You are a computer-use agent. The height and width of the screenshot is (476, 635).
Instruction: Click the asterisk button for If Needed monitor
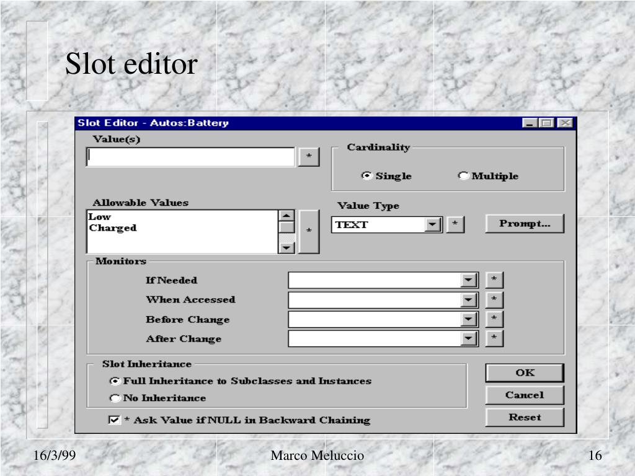[494, 280]
